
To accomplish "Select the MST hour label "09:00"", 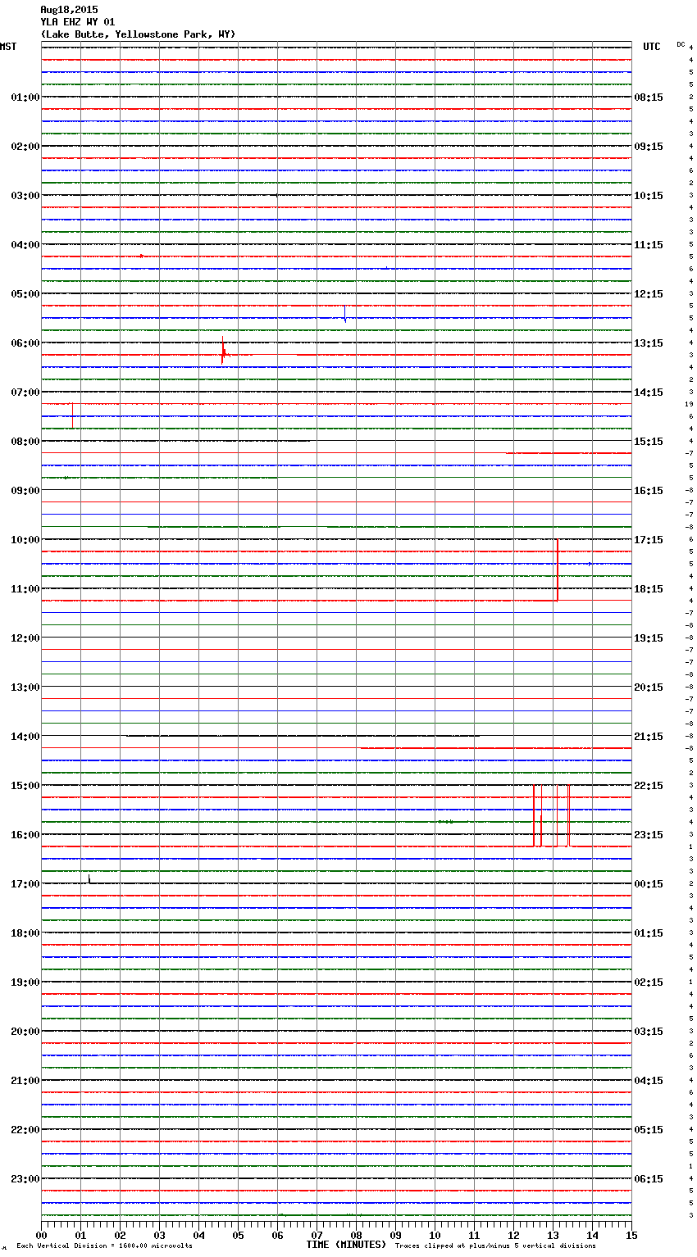I will (x=25, y=491).
